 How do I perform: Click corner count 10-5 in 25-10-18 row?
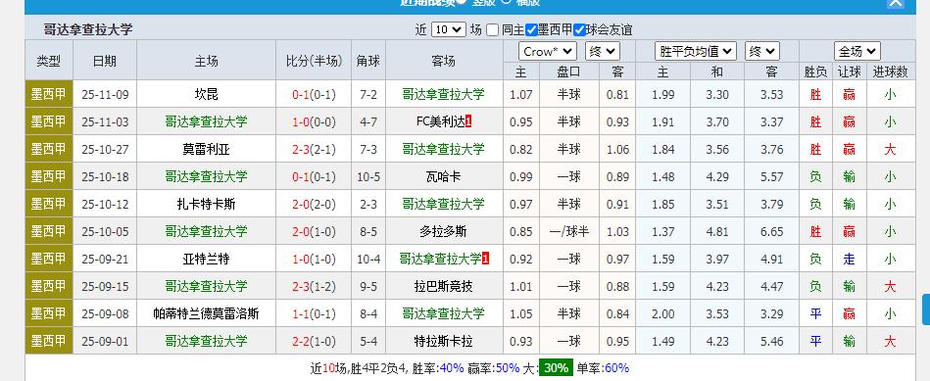coord(368,176)
